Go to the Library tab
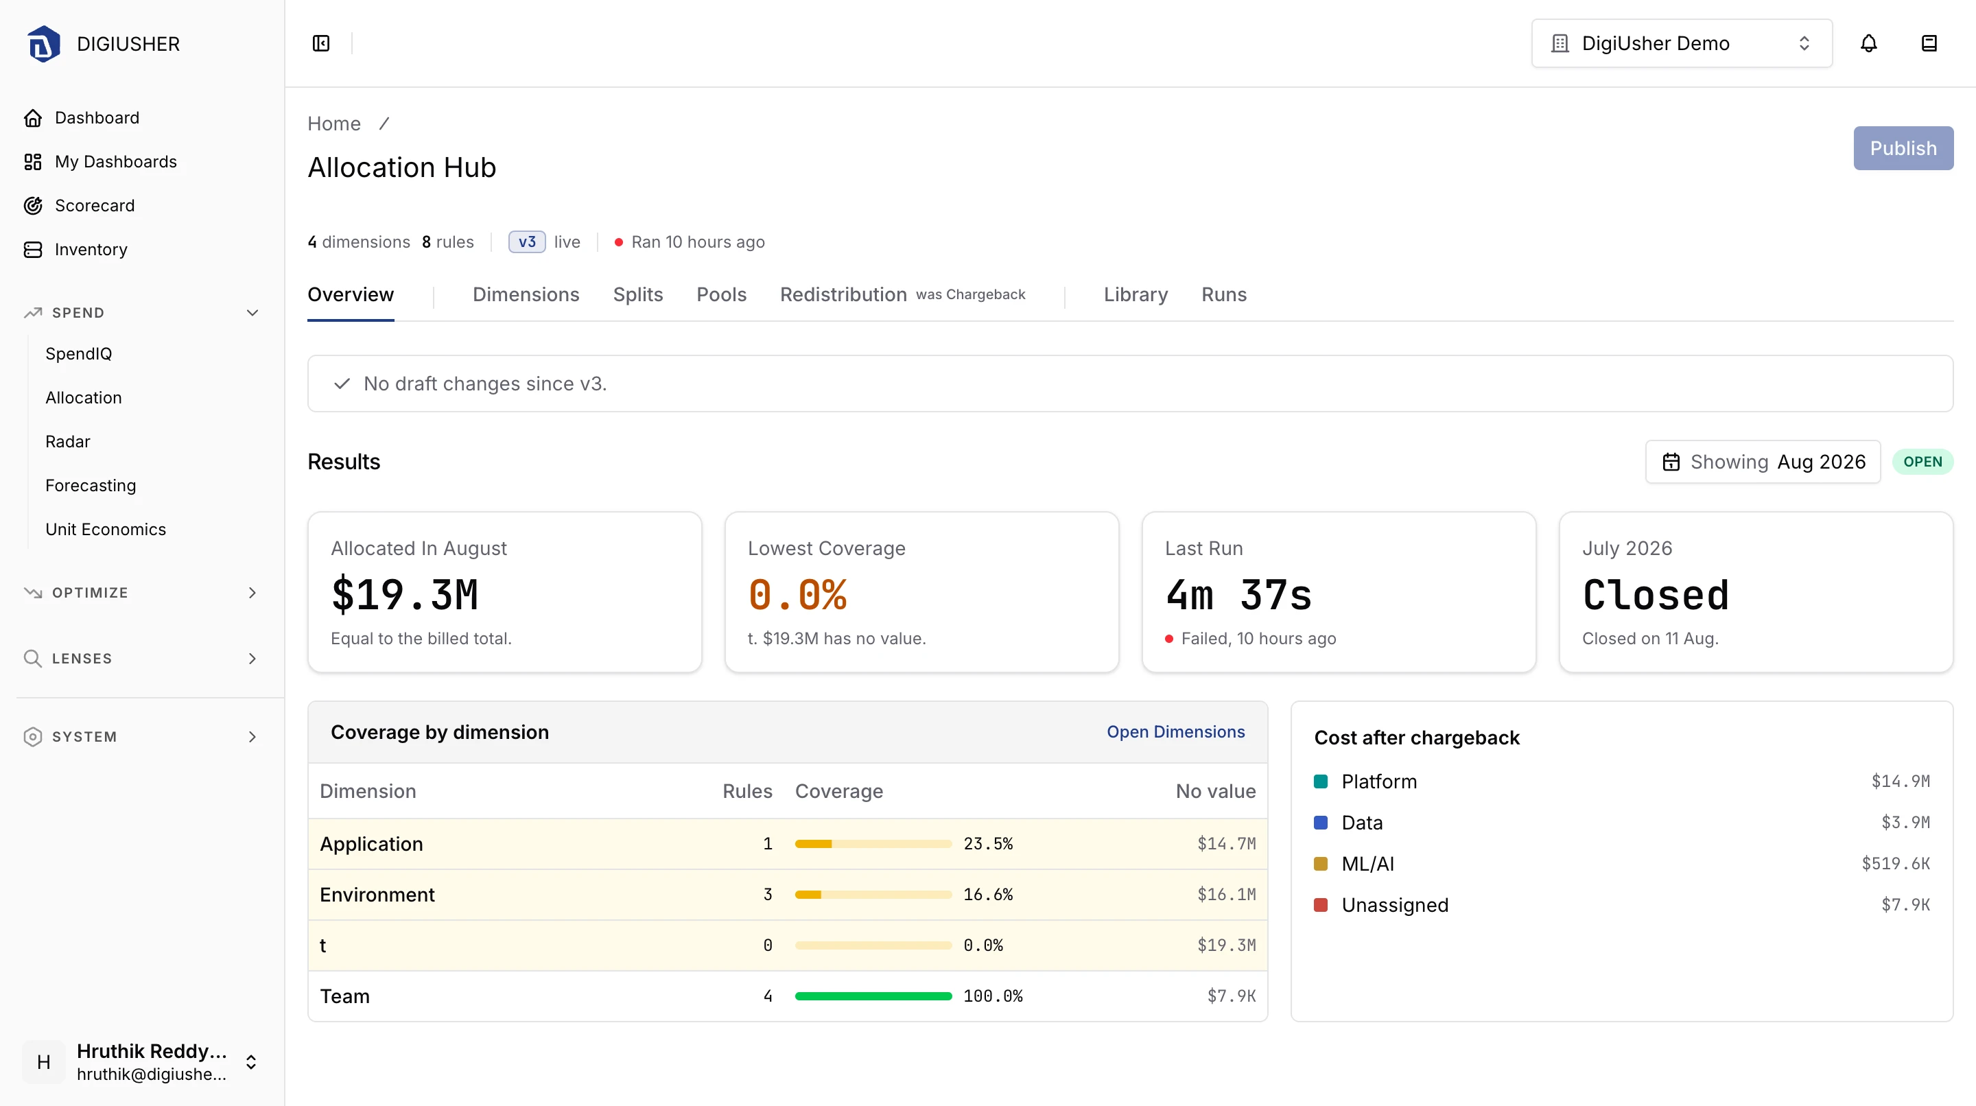The width and height of the screenshot is (1976, 1106). point(1136,294)
